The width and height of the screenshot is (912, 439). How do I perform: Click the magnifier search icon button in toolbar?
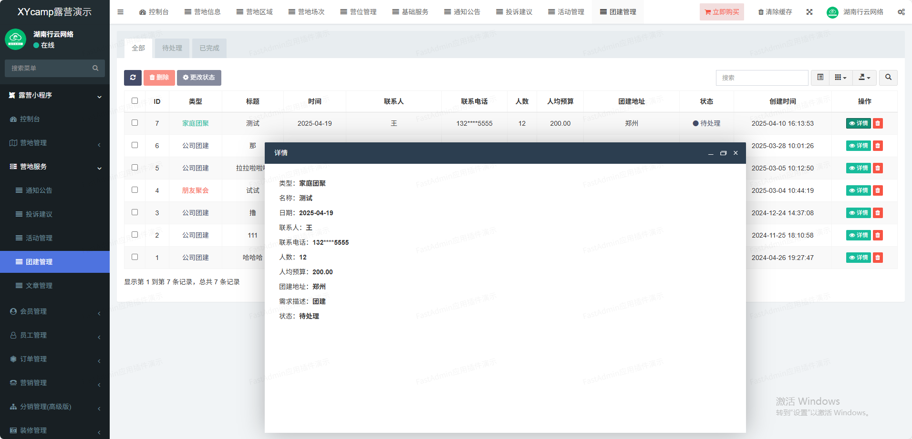click(888, 78)
